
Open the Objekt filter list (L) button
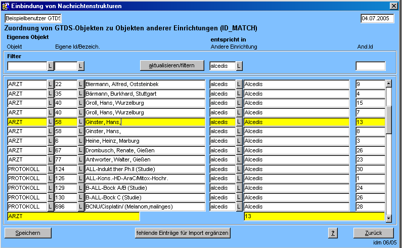50,66
